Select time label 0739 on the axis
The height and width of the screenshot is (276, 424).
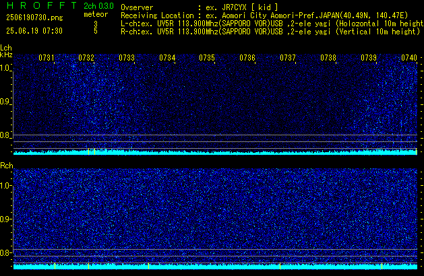coord(369,58)
